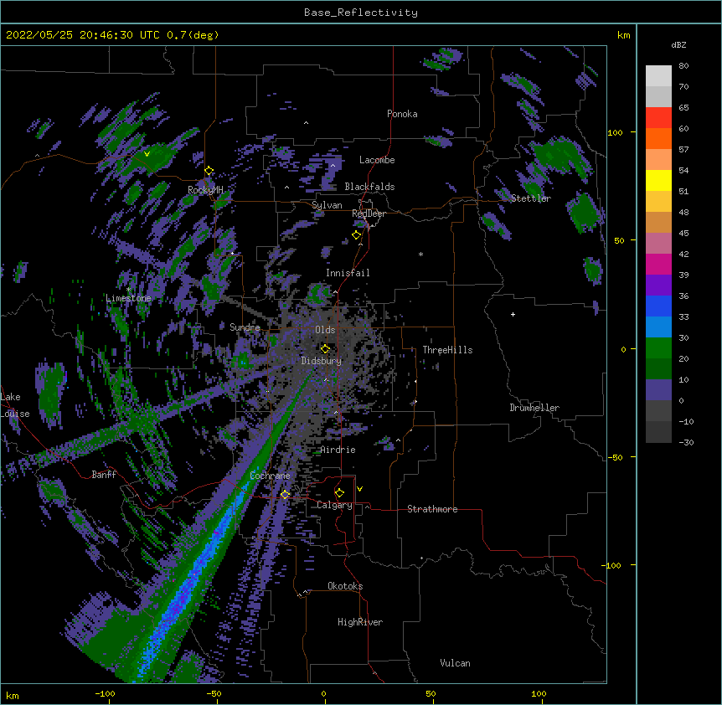The height and width of the screenshot is (705, 722).
Task: Click the Lake Louise label at left edge
Action: click(x=14, y=405)
